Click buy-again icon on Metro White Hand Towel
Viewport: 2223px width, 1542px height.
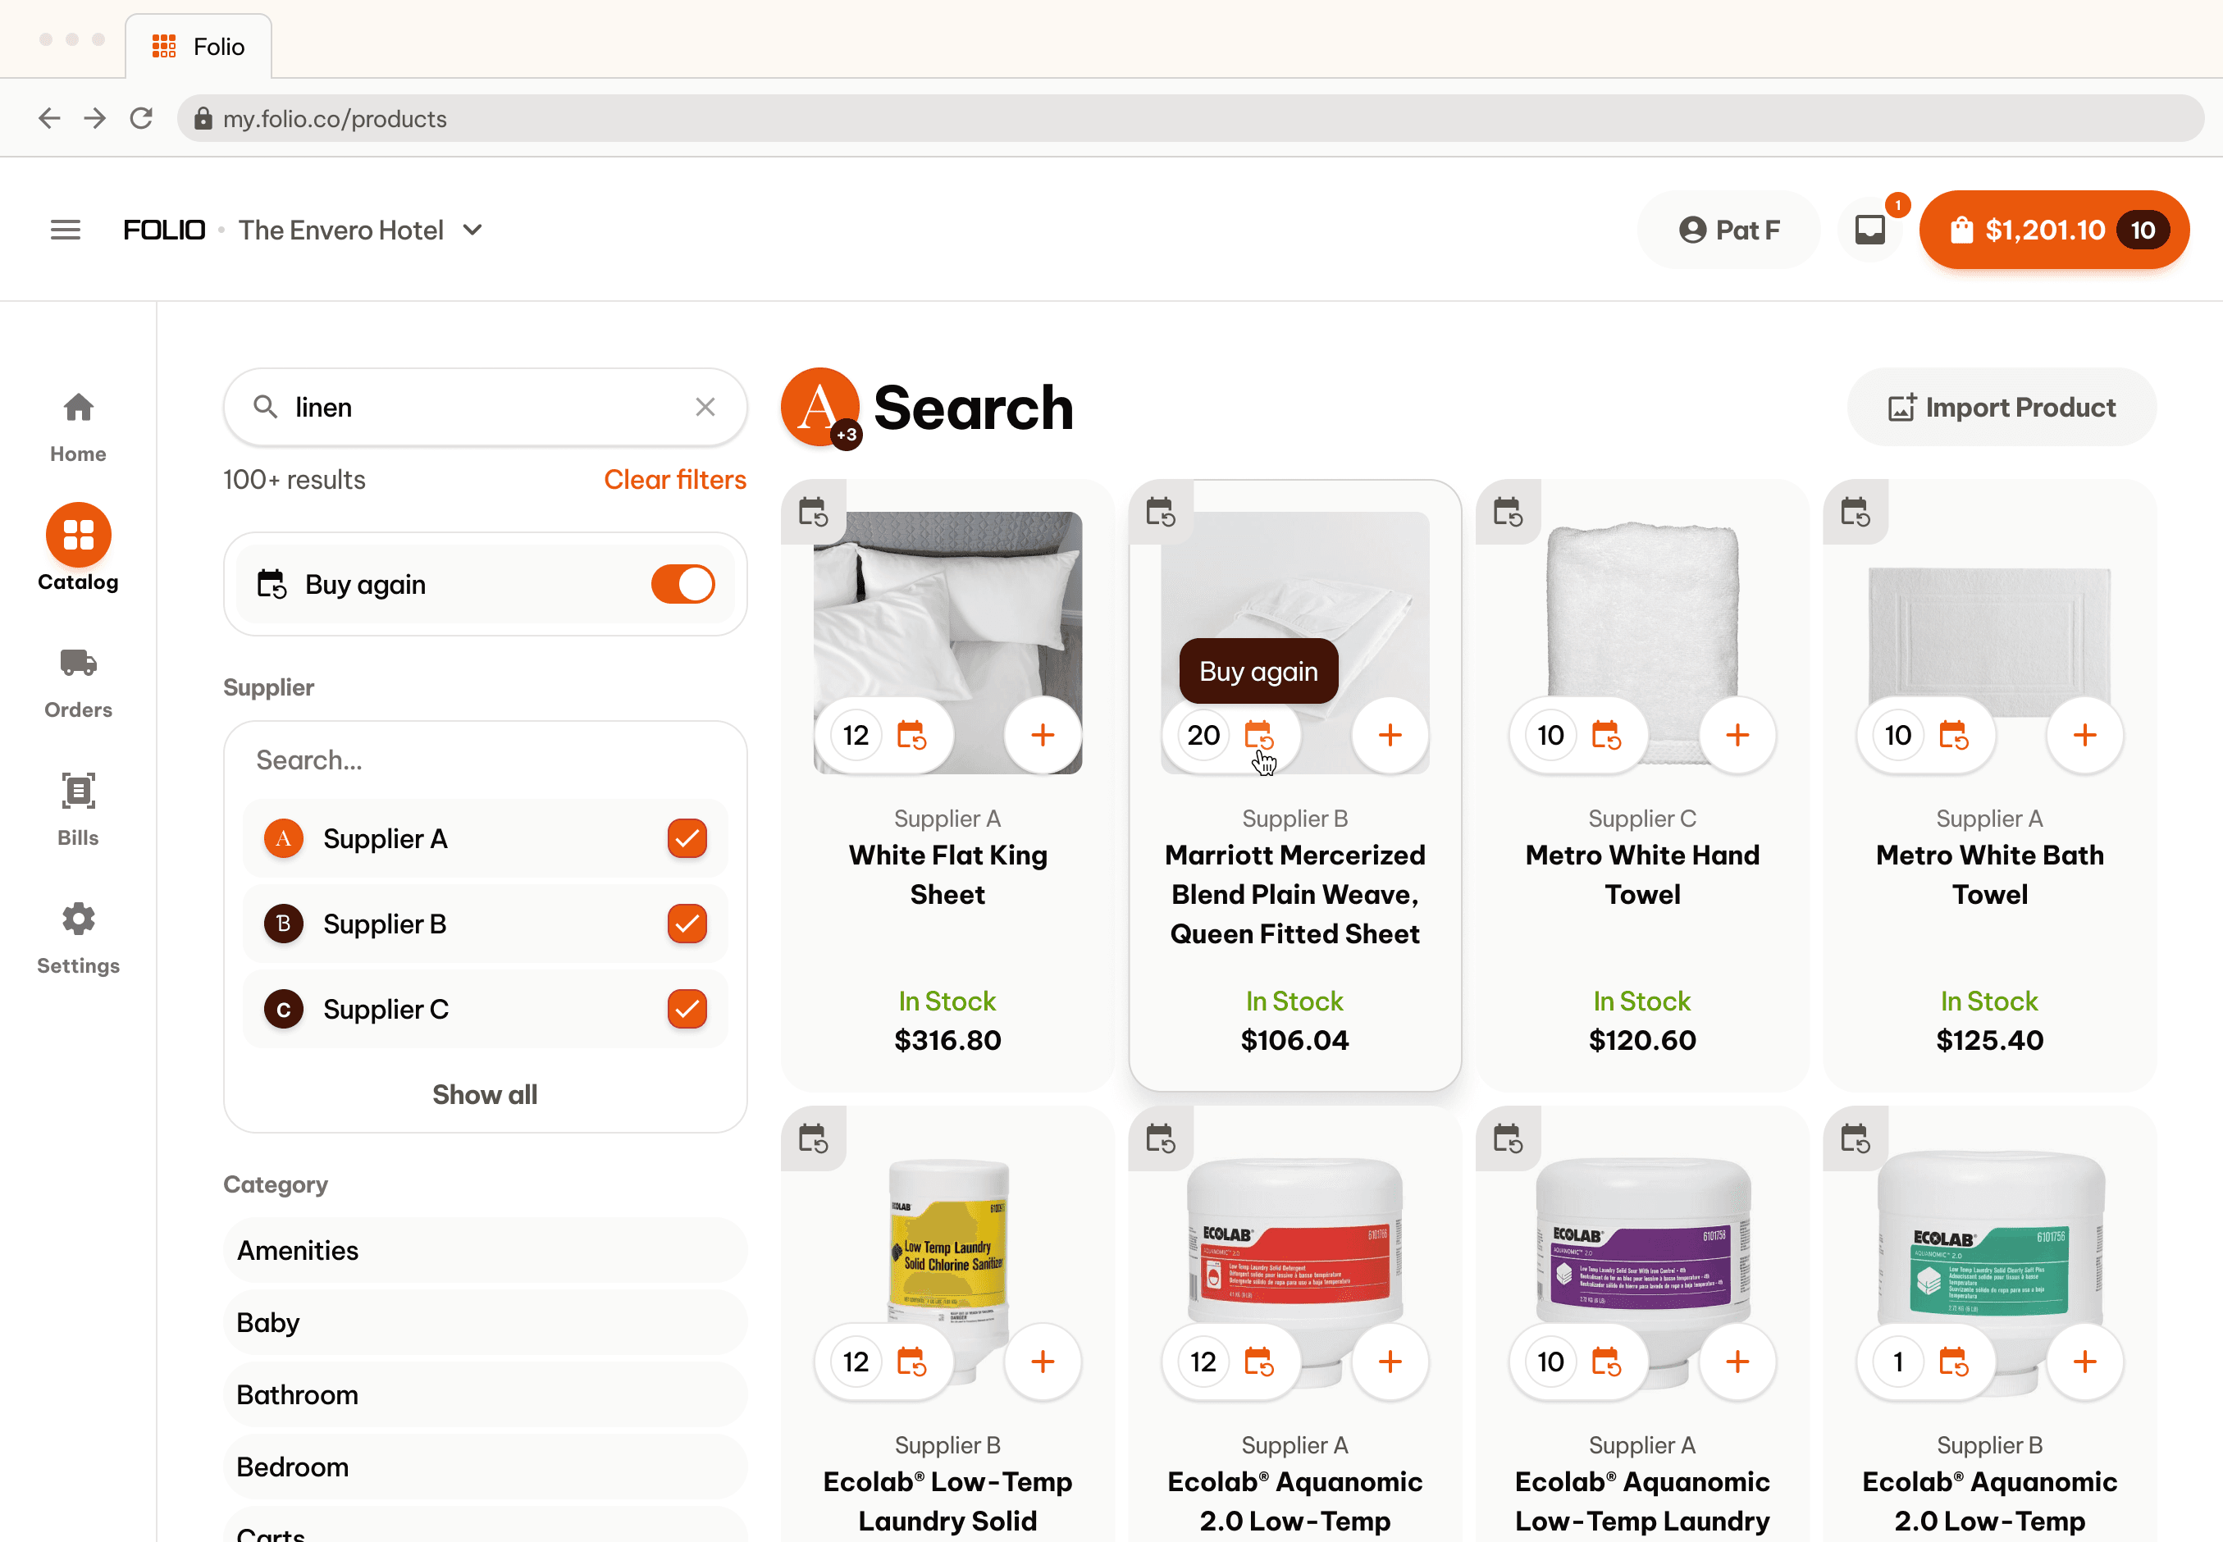pos(1605,735)
